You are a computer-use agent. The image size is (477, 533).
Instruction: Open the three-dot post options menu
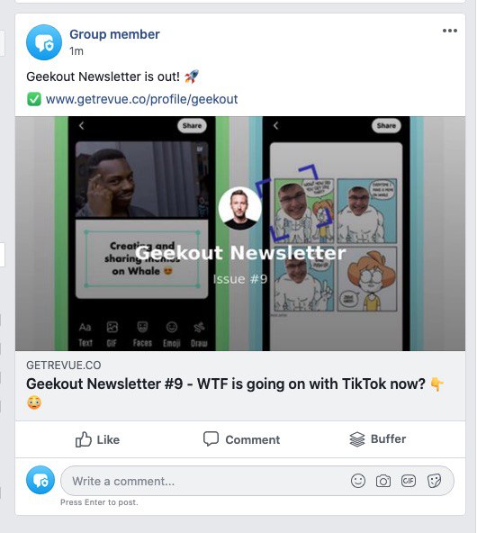point(449,31)
